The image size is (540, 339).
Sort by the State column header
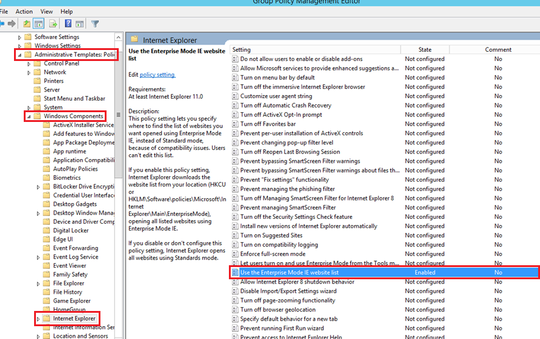click(x=425, y=49)
